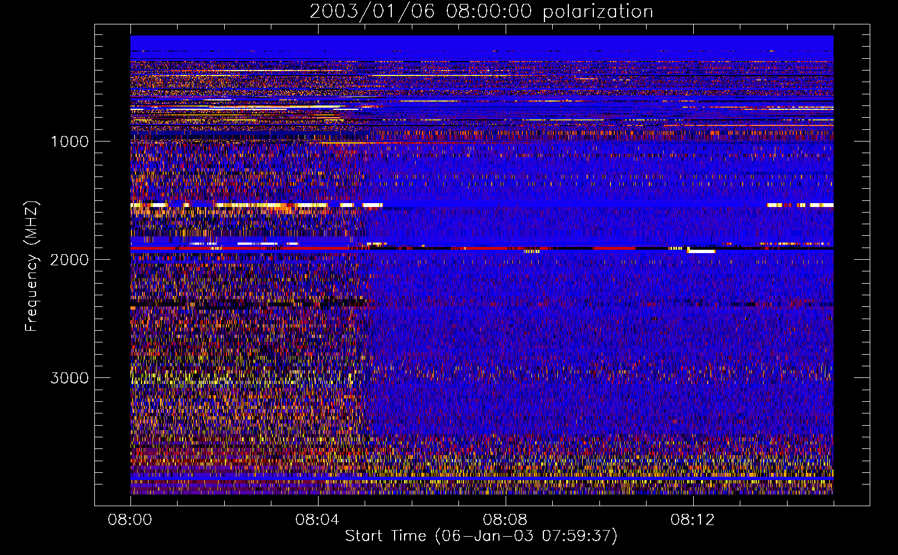
Task: Click the 08:08 time tick label
Action: click(505, 520)
